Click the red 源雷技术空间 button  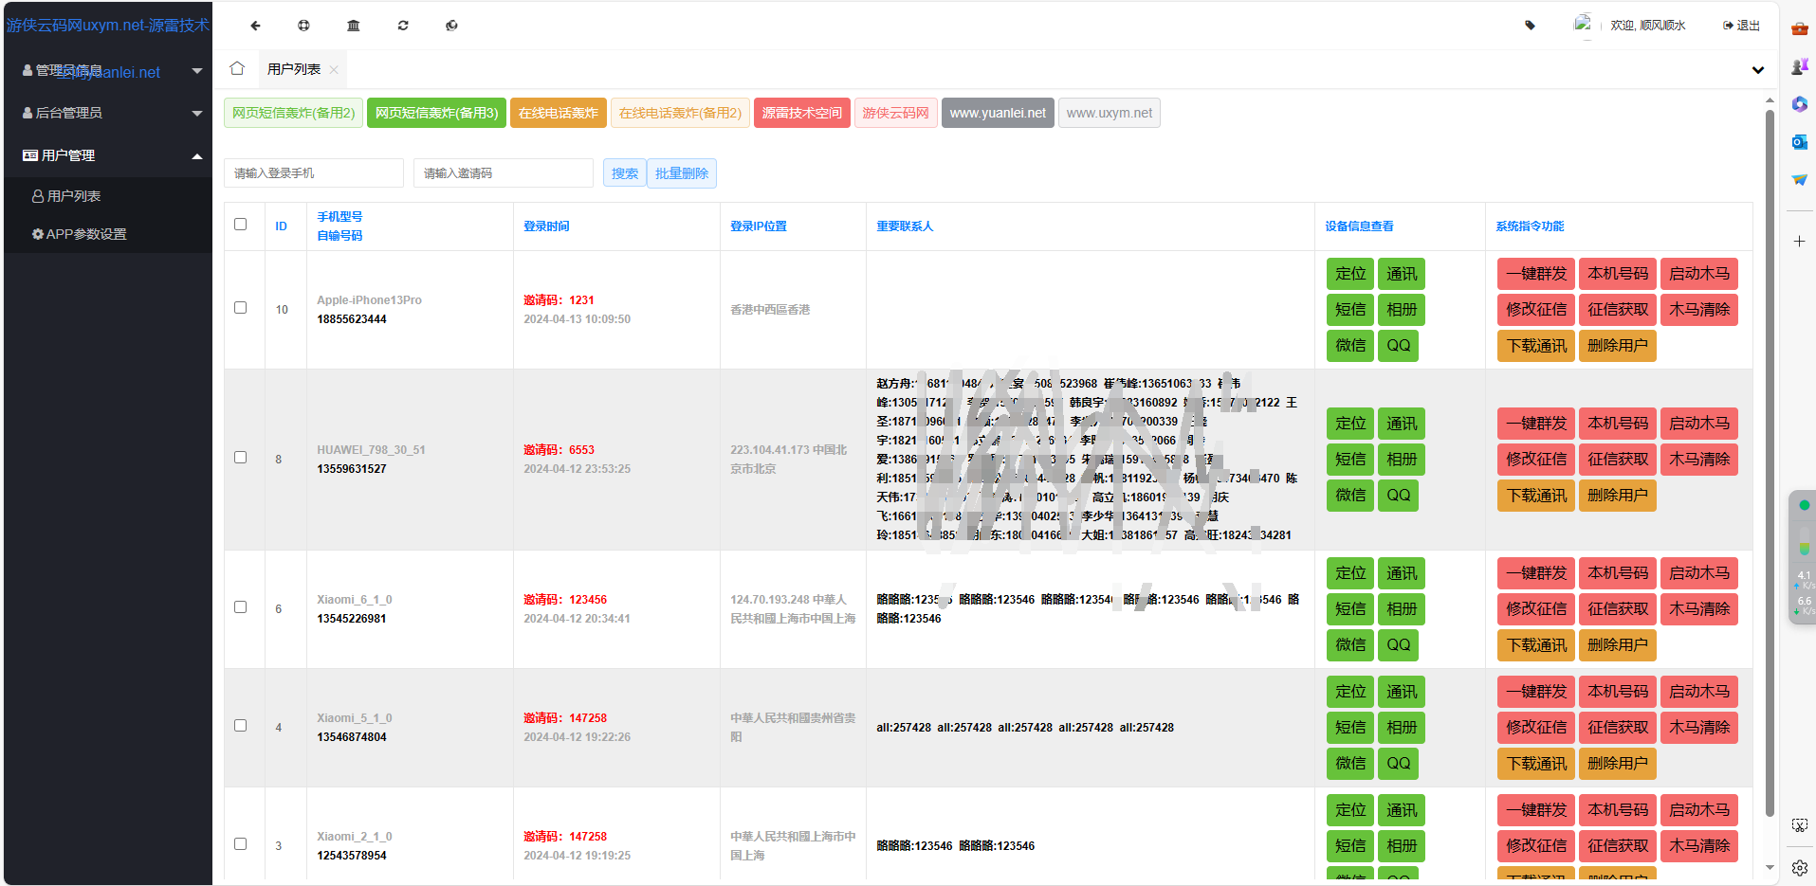point(802,113)
